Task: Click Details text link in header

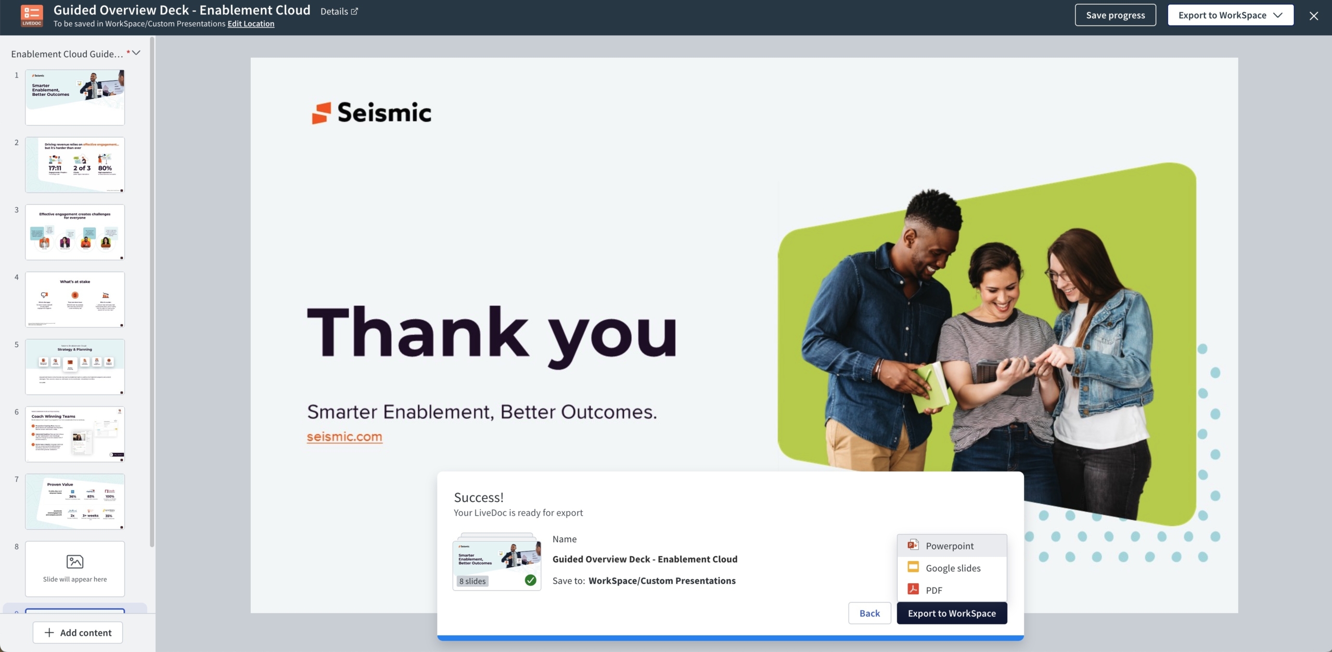Action: [334, 11]
